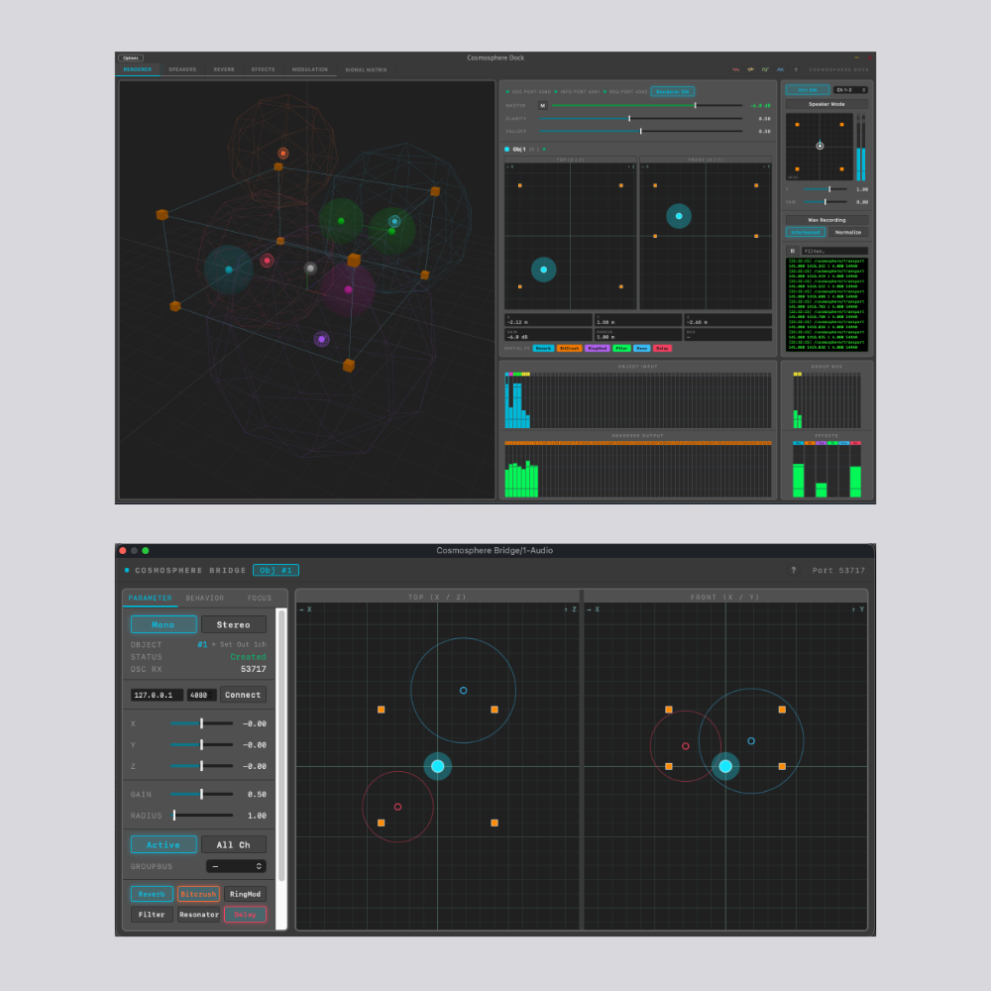Screen dimensions: 991x991
Task: Click the Delay button in Bridge
Action: coord(245,915)
